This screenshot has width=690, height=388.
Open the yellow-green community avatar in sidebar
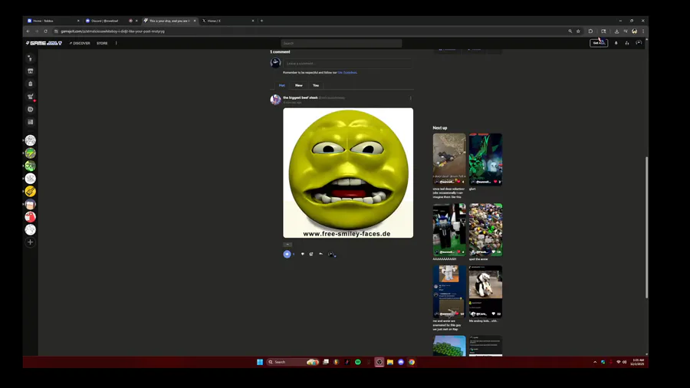tap(31, 153)
